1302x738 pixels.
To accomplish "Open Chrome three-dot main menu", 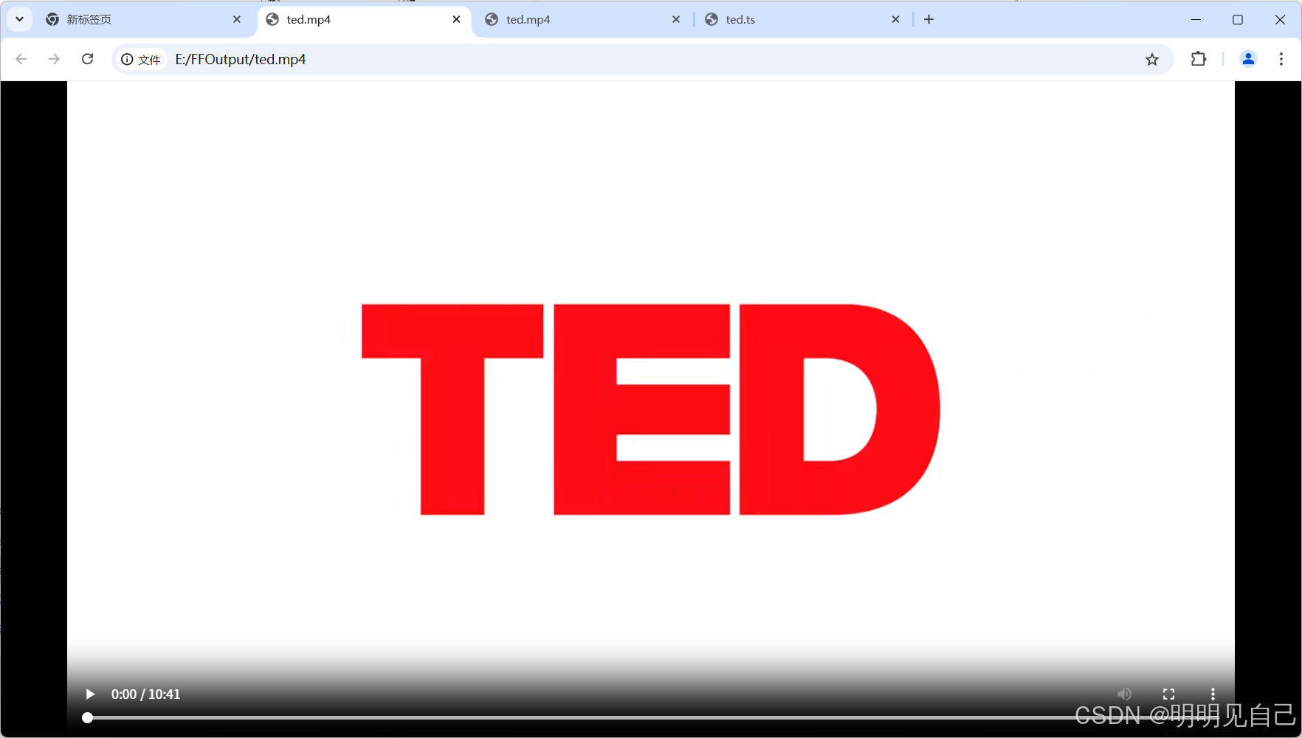I will [x=1281, y=59].
